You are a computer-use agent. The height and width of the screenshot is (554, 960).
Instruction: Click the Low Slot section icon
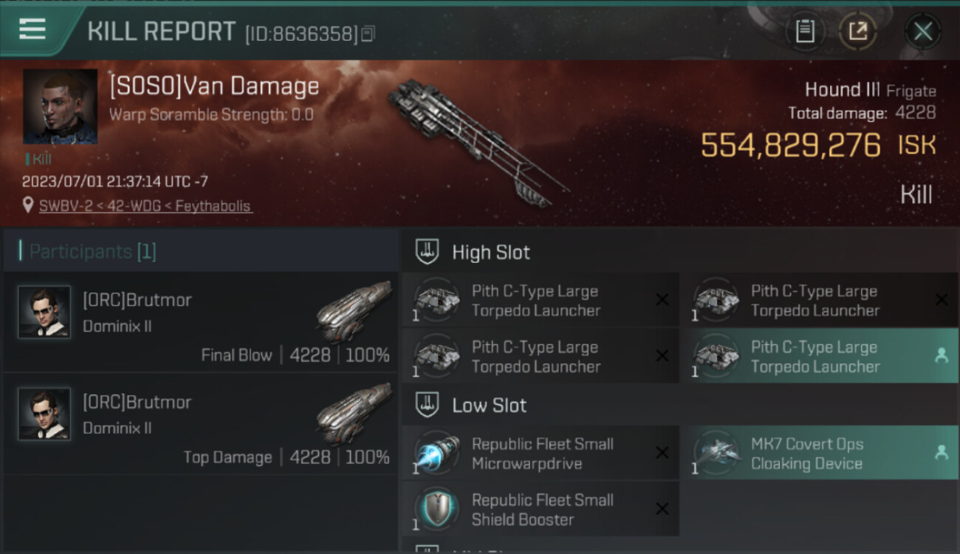pyautogui.click(x=428, y=405)
